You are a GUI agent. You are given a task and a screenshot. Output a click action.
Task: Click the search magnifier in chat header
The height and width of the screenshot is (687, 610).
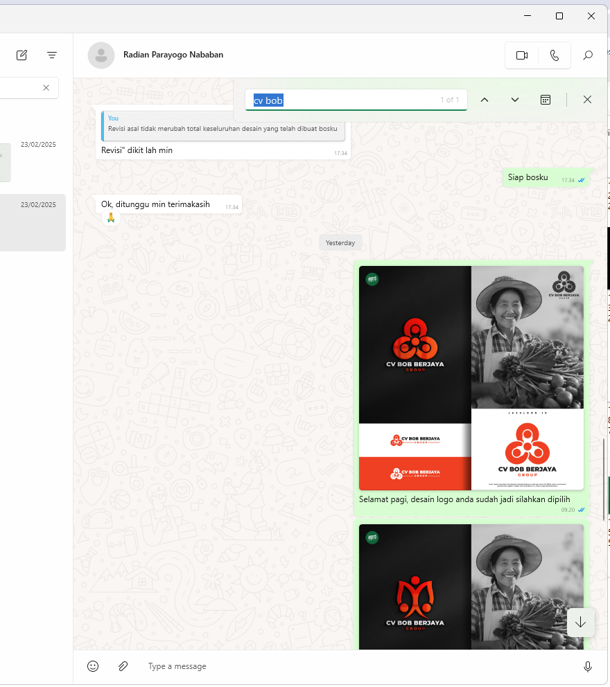pyautogui.click(x=588, y=55)
